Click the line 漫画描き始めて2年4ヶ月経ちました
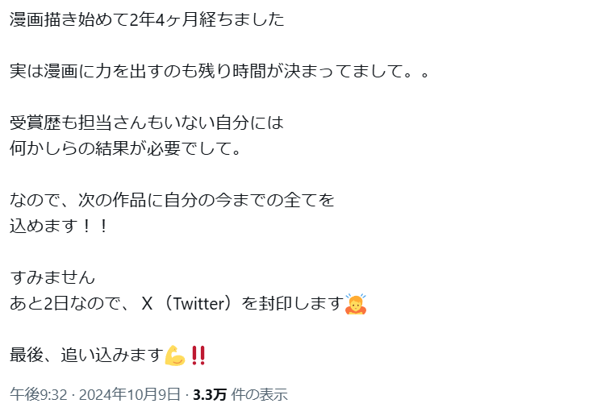The height and width of the screenshot is (416, 597). click(x=147, y=19)
